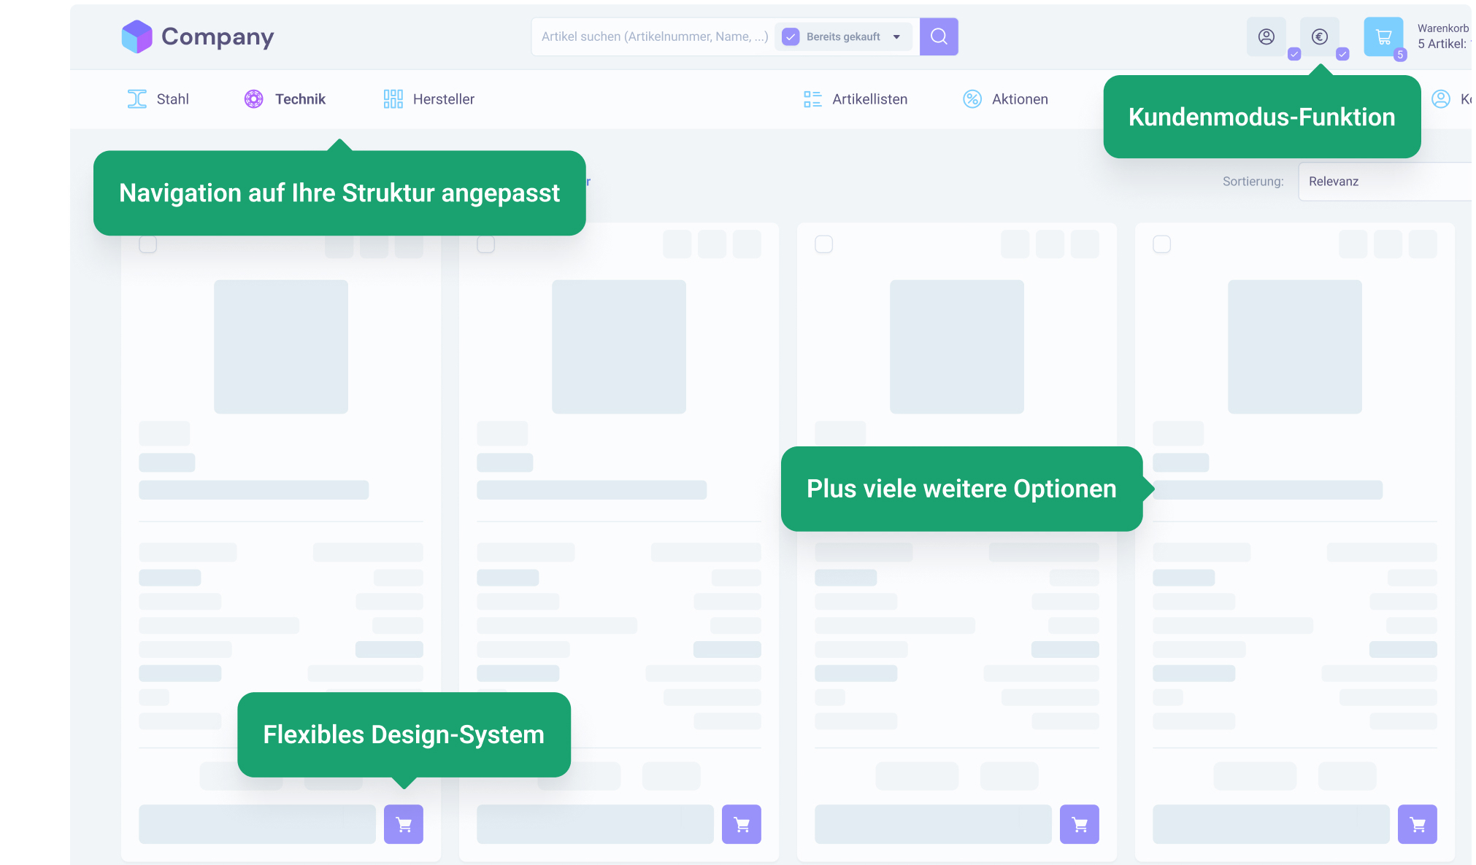Focus the 'Artikel suchen' search field
The image size is (1476, 865).
tap(653, 36)
